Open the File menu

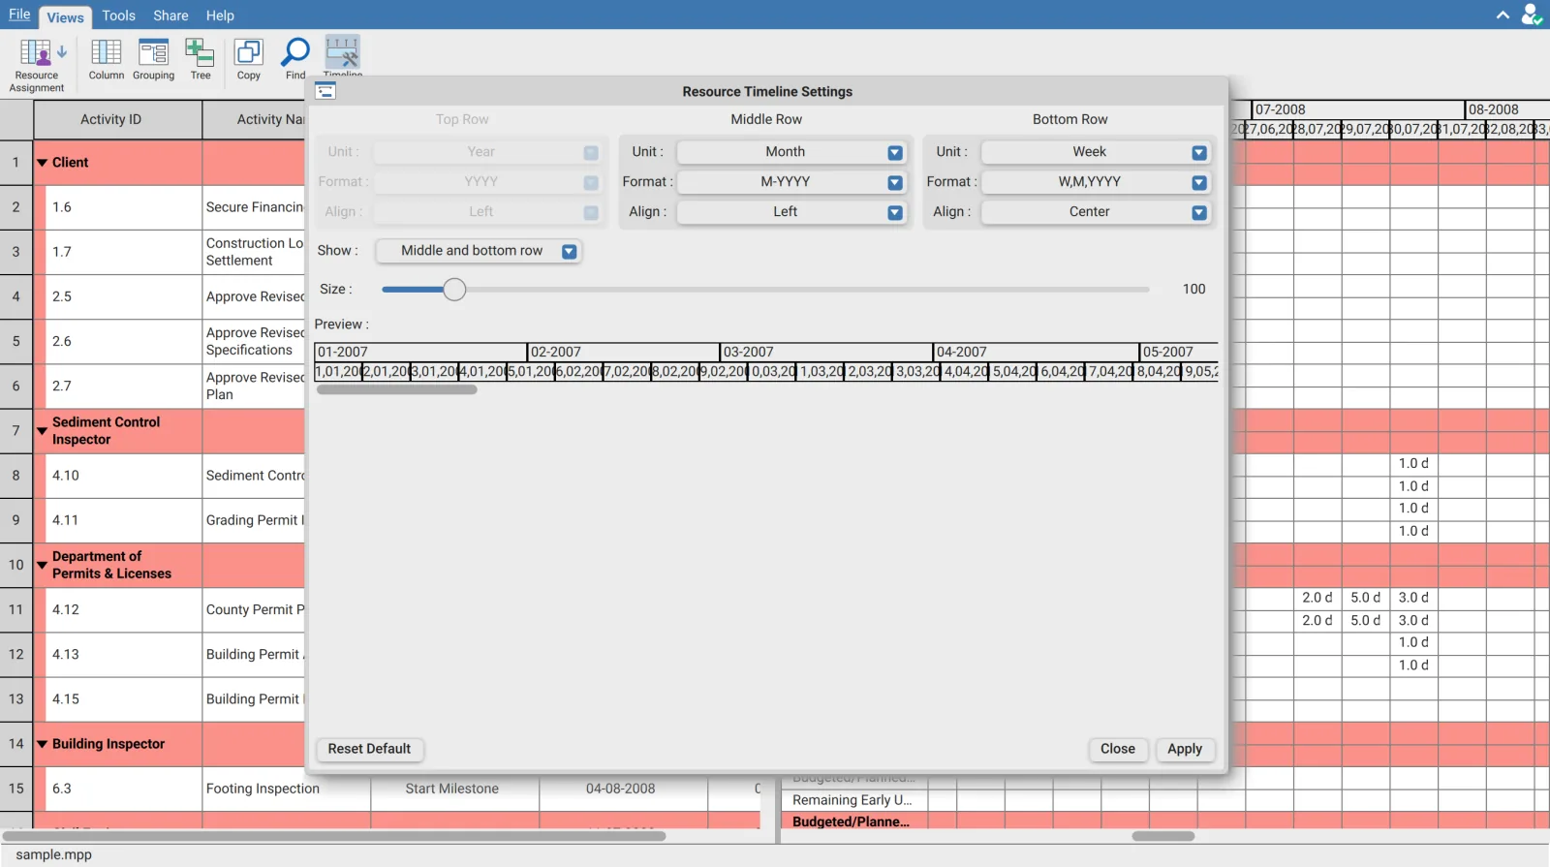[x=19, y=15]
